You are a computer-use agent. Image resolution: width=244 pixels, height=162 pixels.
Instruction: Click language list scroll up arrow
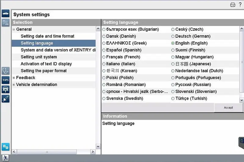coord(242,29)
